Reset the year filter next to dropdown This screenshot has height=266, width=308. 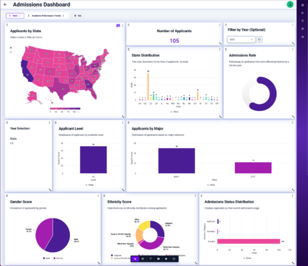259,40
